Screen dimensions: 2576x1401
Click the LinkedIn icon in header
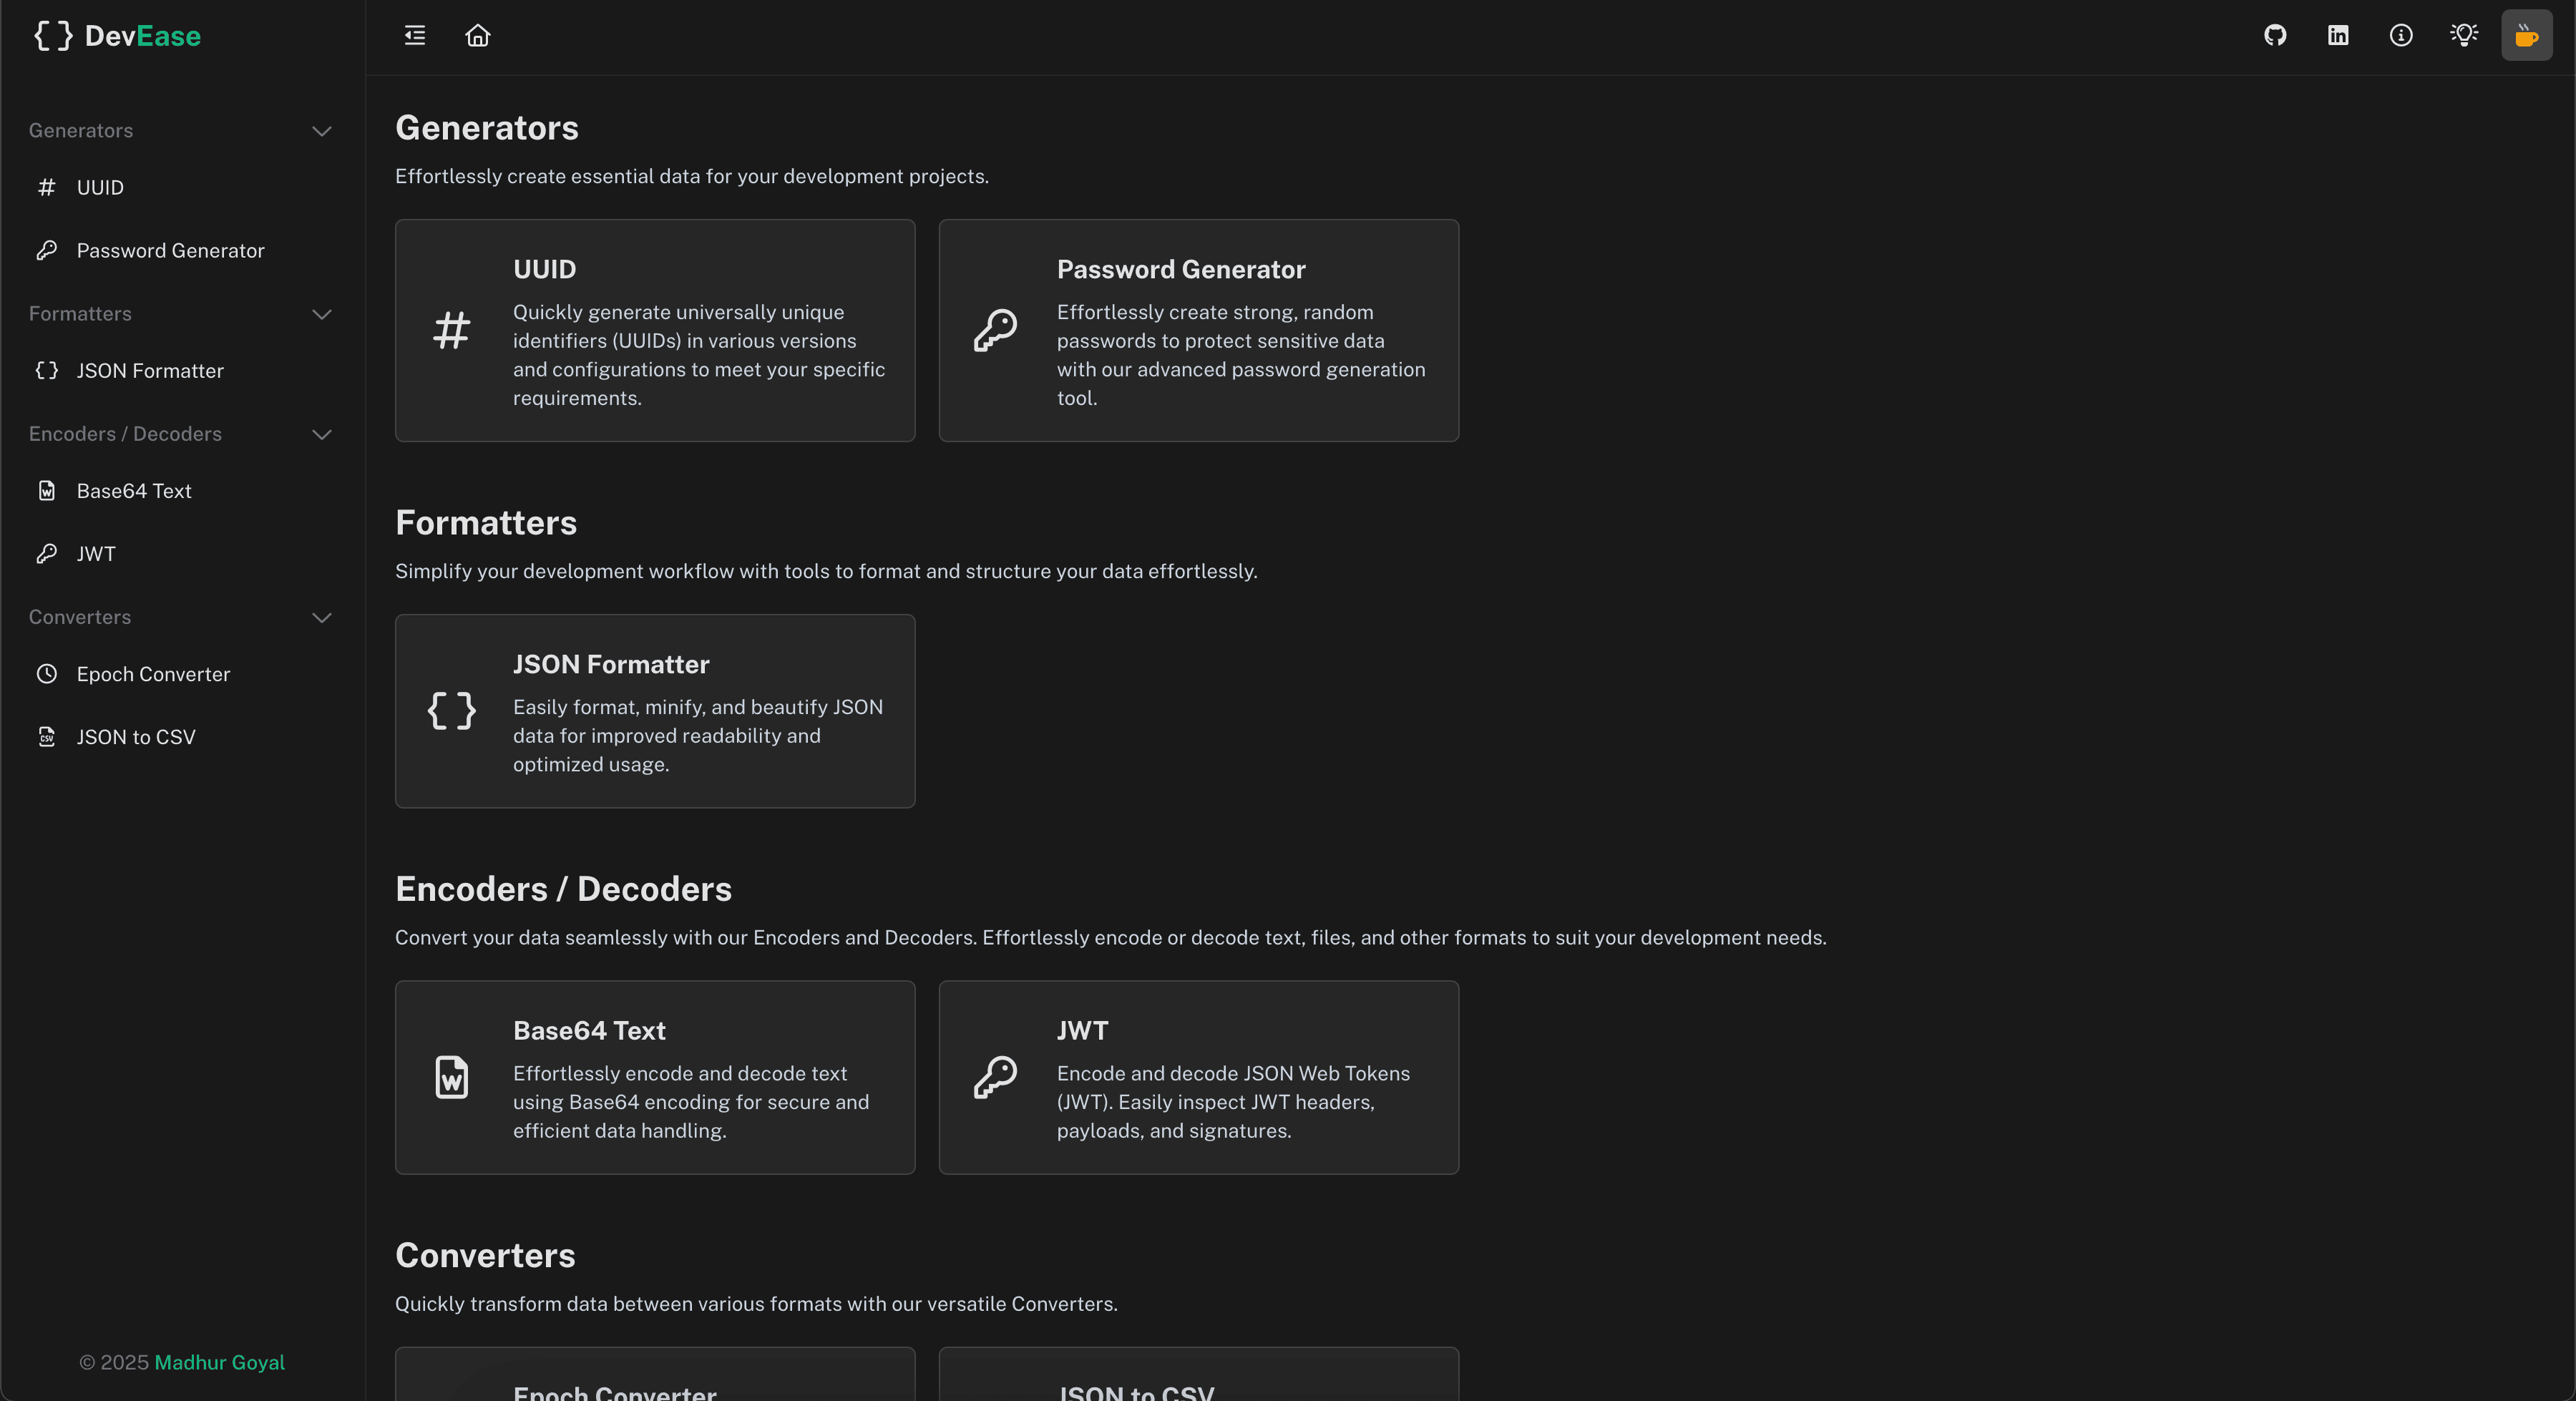(x=2338, y=36)
